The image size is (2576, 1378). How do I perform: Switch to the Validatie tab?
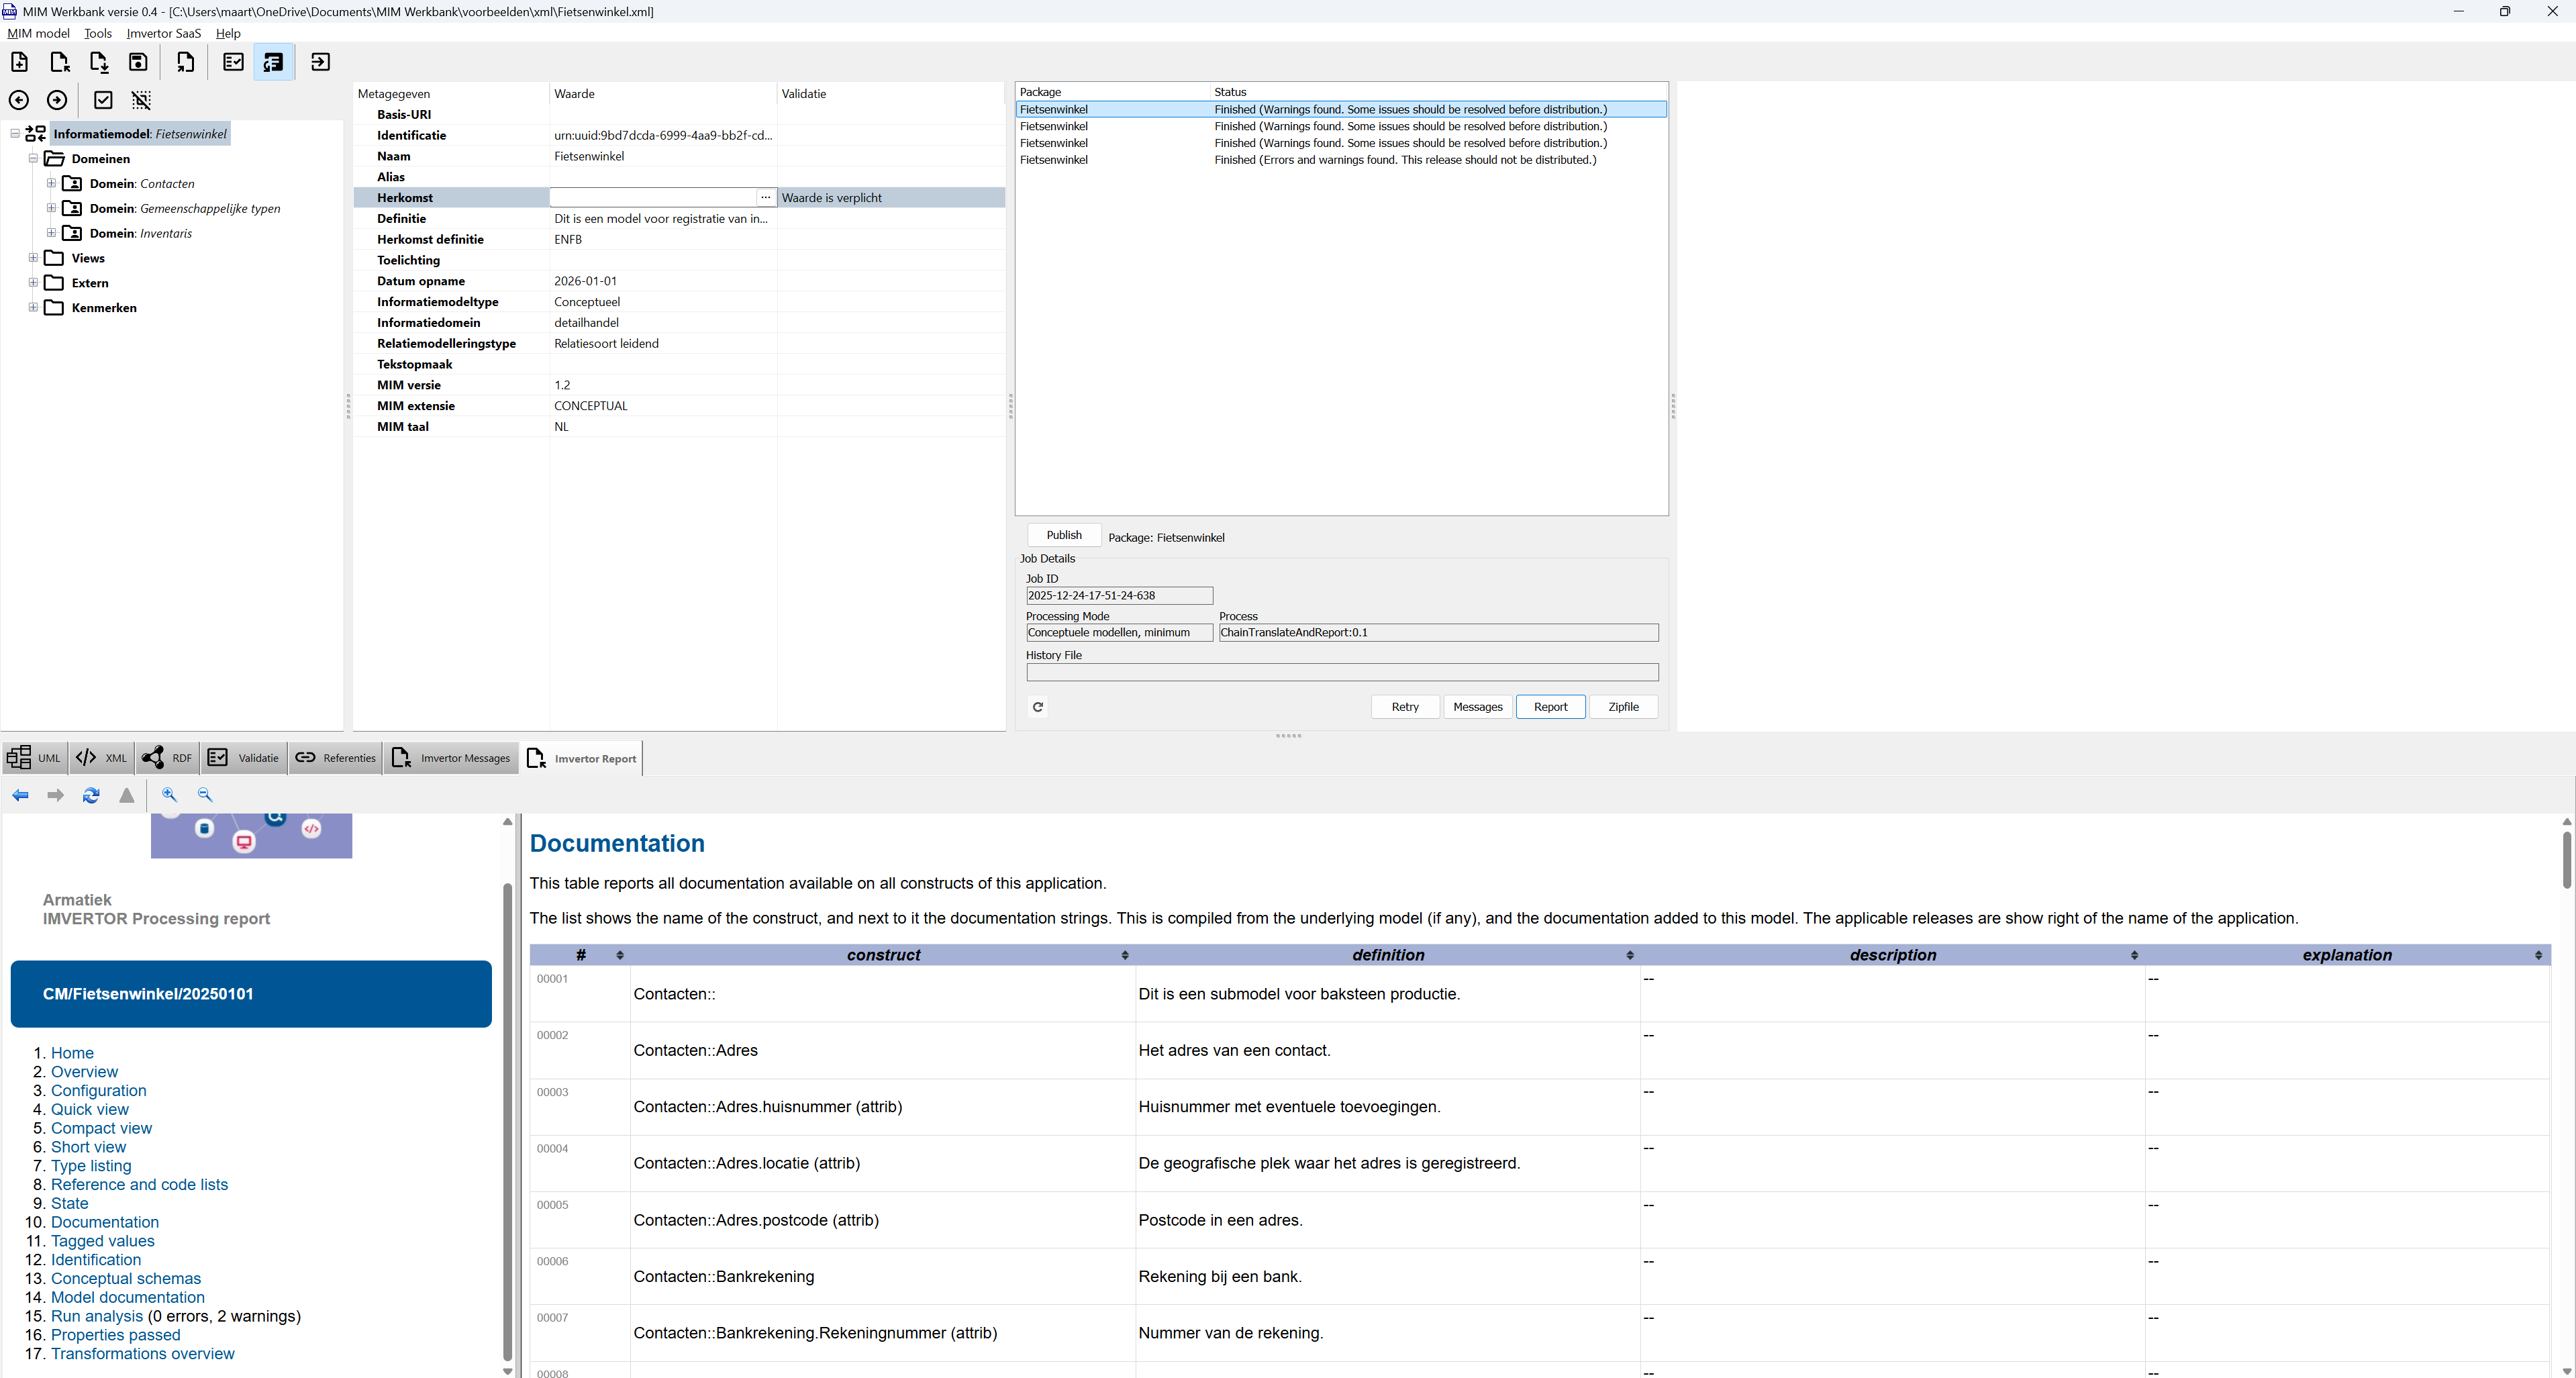coord(243,758)
